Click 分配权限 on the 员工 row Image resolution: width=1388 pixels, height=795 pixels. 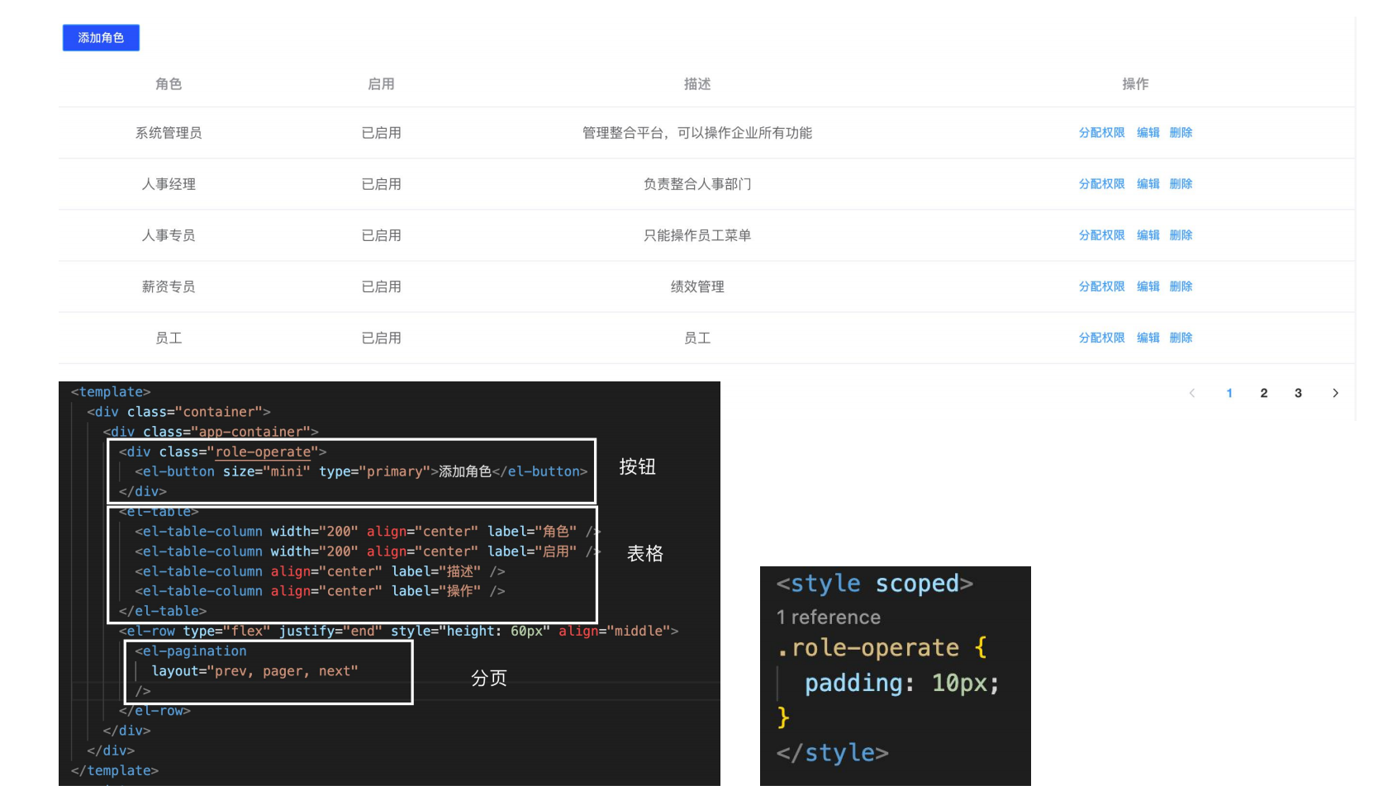coord(1102,338)
